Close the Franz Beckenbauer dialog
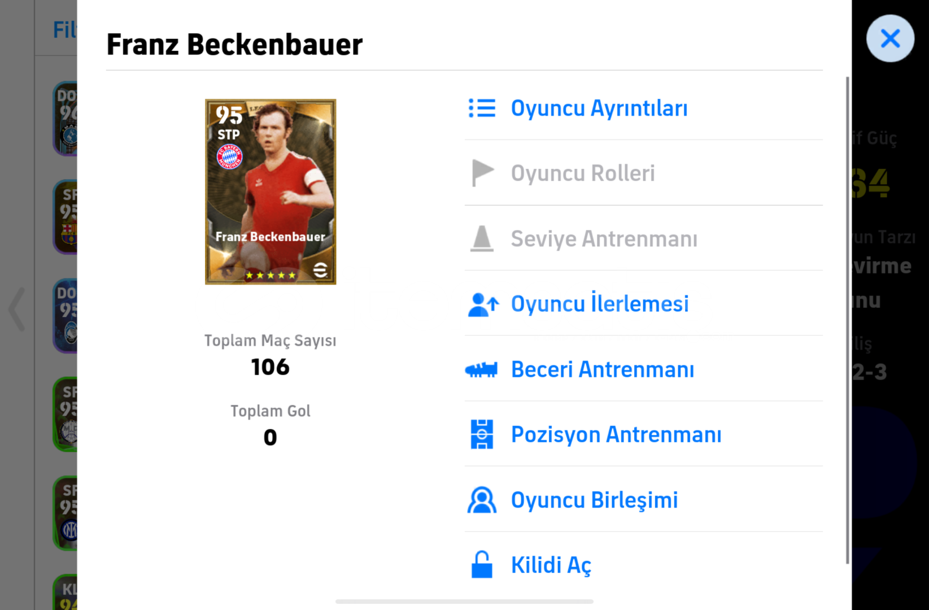929x610 pixels. (x=890, y=38)
